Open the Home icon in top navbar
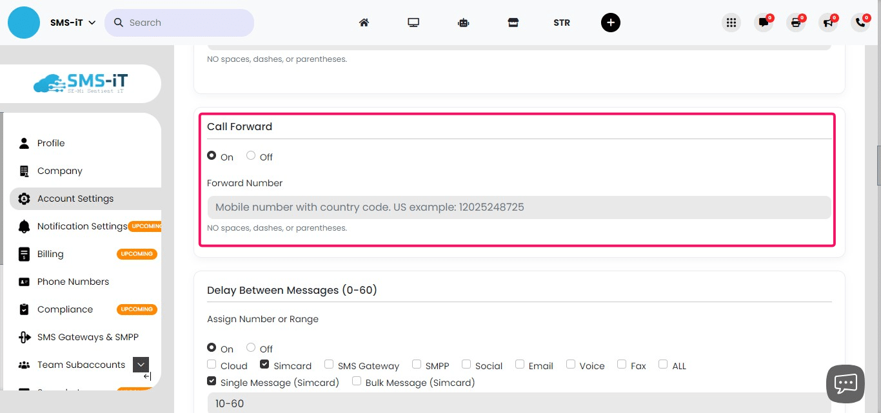The height and width of the screenshot is (413, 881). click(x=364, y=22)
